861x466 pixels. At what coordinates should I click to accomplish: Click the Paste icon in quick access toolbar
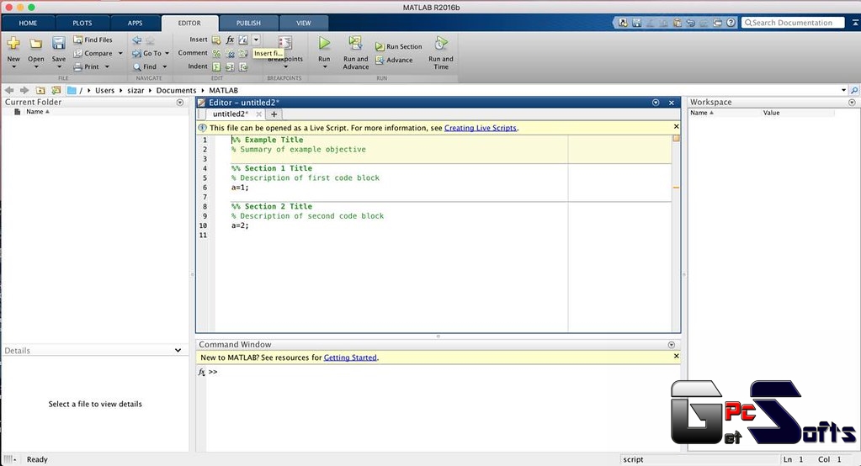pos(677,23)
